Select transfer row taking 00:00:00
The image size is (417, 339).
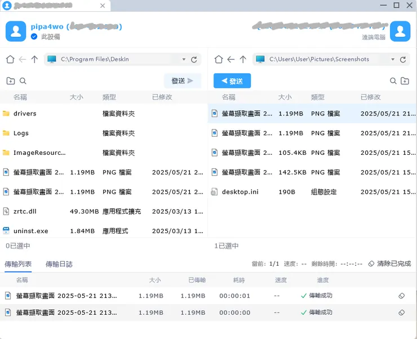coord(208,313)
